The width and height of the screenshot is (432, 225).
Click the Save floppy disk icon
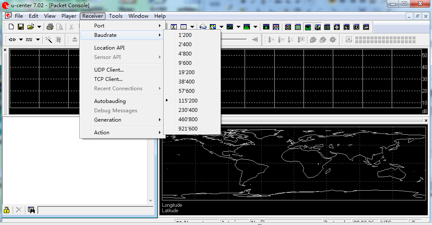pos(21,27)
